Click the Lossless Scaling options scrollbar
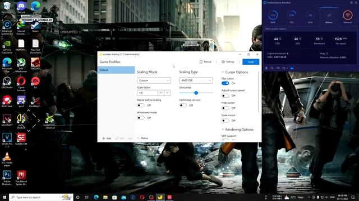This screenshot has height=201, width=359. pyautogui.click(x=259, y=92)
